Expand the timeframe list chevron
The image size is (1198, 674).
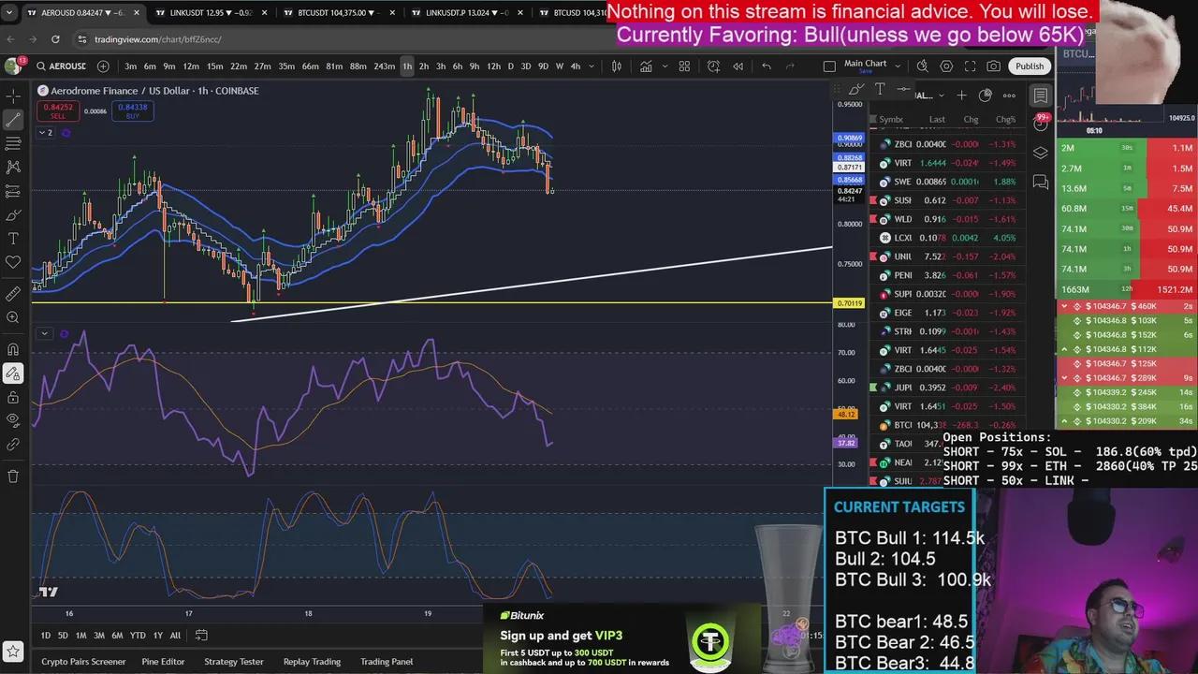click(x=592, y=66)
